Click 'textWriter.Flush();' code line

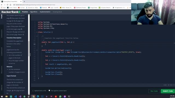54,72
